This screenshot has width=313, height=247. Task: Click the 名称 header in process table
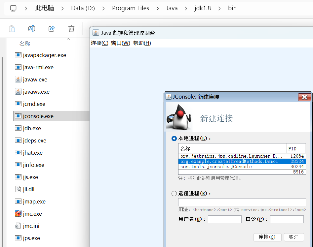[232, 149]
